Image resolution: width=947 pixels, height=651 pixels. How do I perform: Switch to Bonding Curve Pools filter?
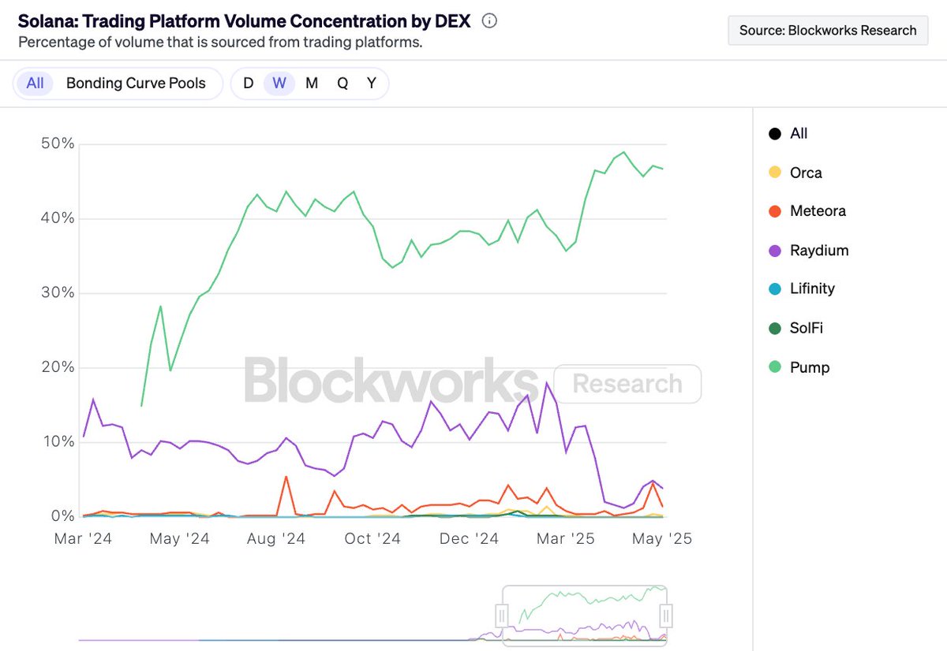coord(136,84)
